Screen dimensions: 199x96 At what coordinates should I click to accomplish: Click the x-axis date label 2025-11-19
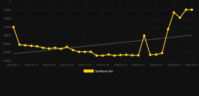85,65
